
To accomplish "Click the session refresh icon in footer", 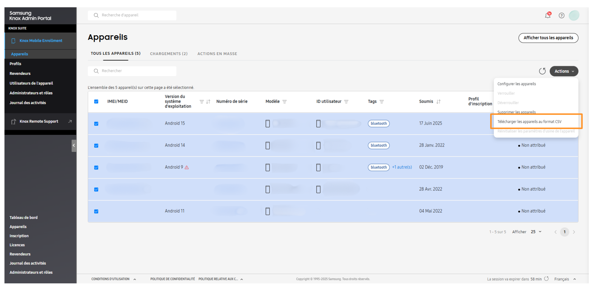I will pos(546,279).
